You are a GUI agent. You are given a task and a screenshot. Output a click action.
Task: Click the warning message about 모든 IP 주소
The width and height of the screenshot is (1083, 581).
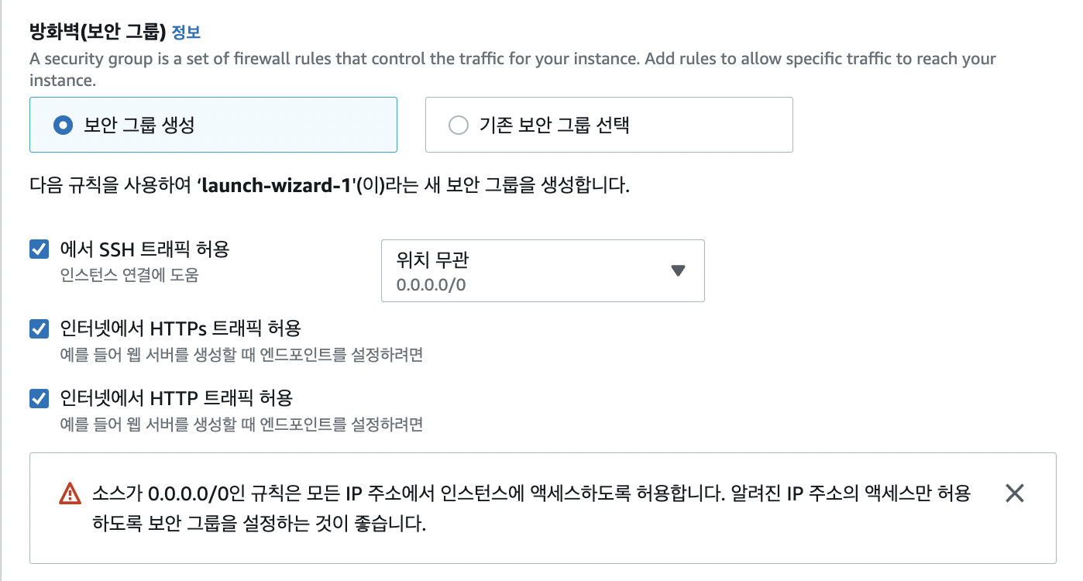pos(531,508)
